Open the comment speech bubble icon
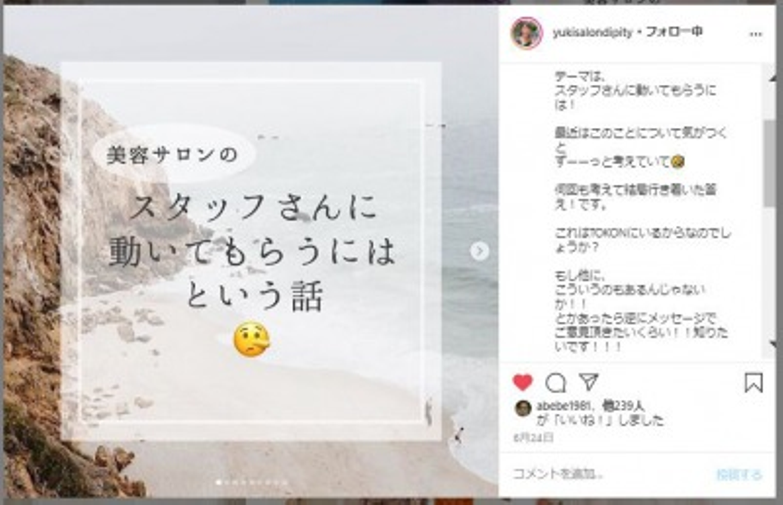Image resolution: width=783 pixels, height=505 pixels. 556,383
